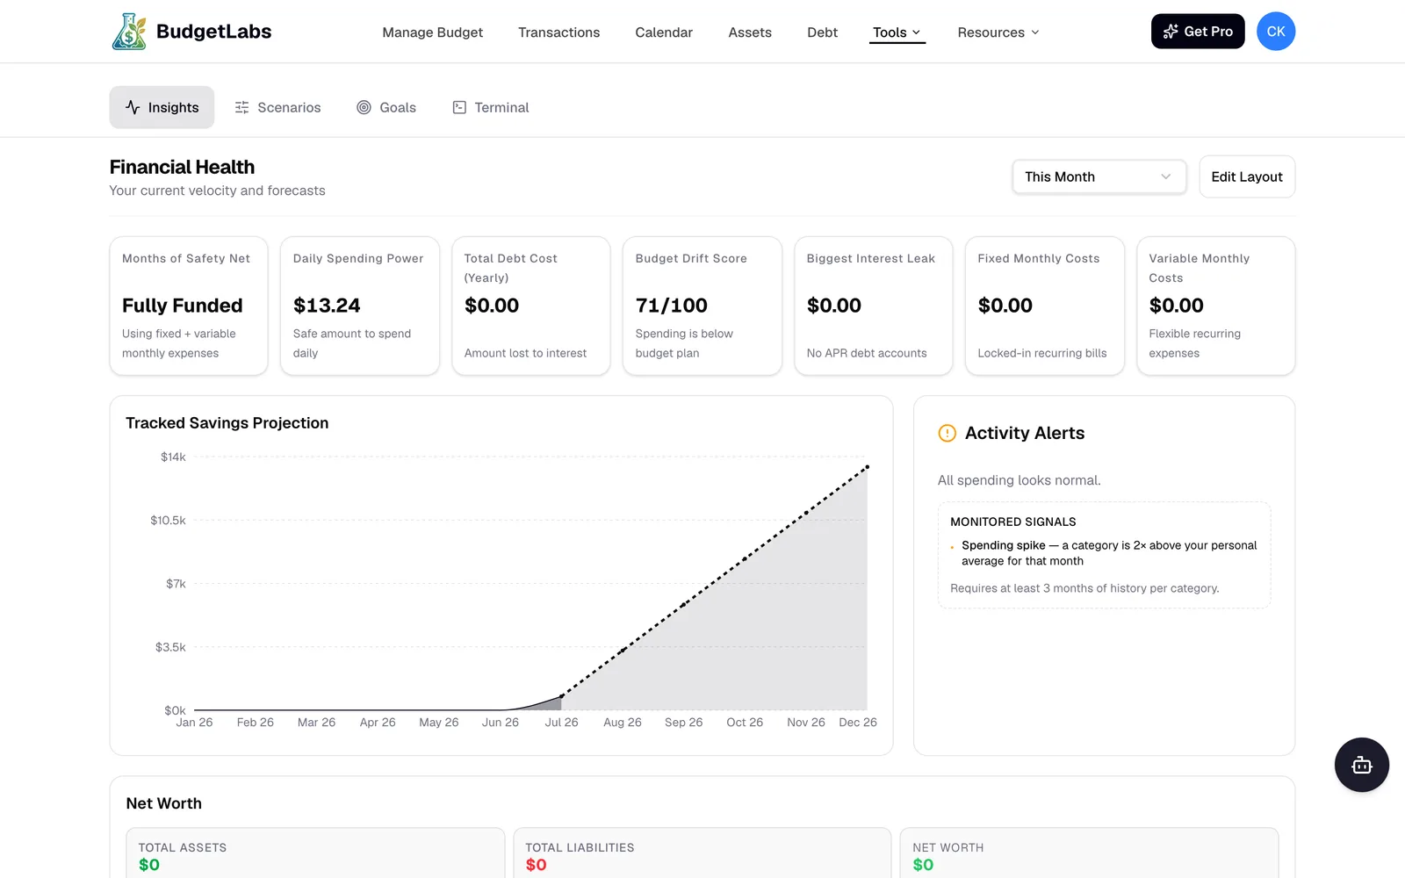
Task: Switch to the Scenarios tab
Action: (277, 107)
